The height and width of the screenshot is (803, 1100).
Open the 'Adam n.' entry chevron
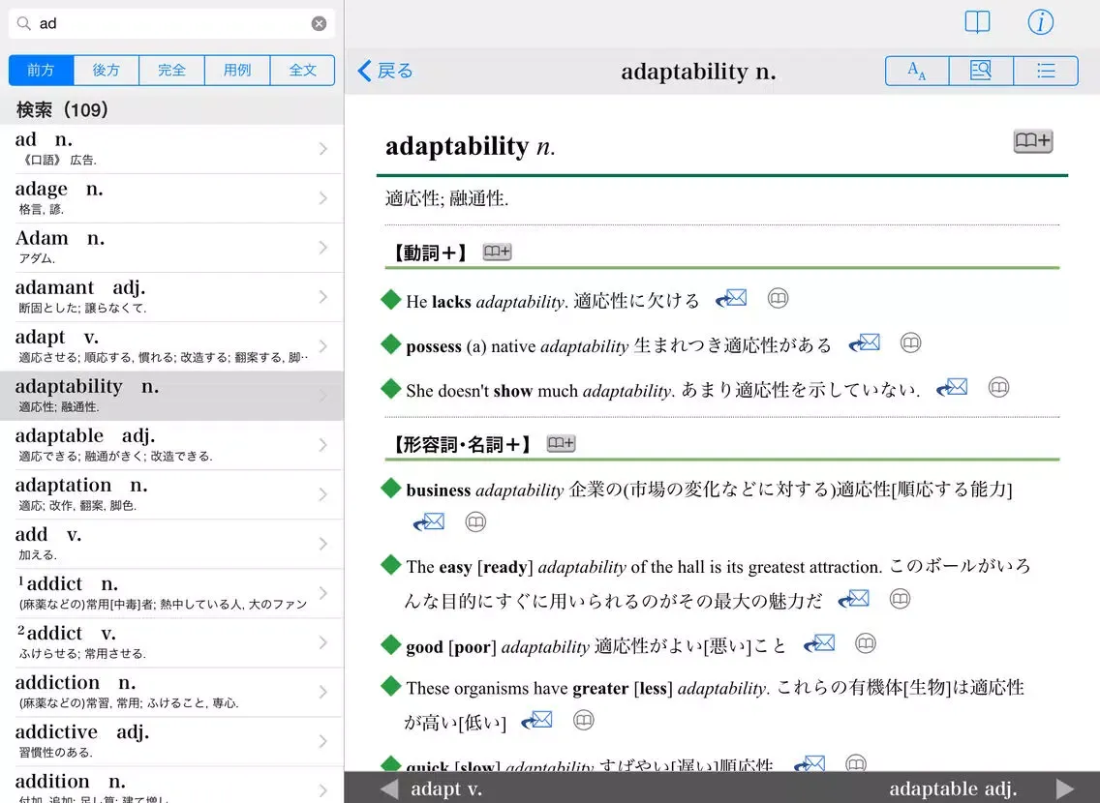[322, 248]
